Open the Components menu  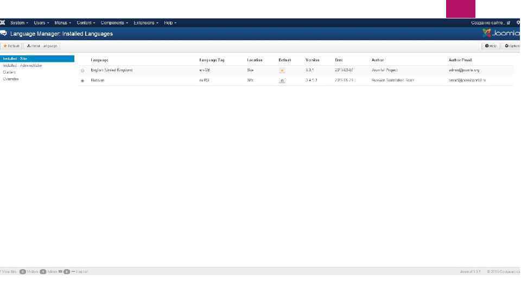tap(114, 23)
